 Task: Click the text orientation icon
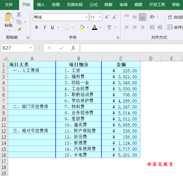152,17
